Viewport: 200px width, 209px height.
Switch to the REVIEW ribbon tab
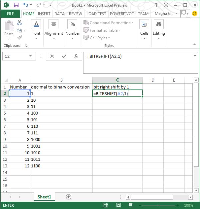click(76, 14)
